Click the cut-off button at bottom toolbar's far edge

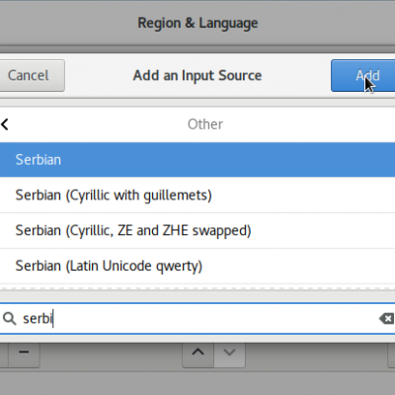(x=392, y=355)
